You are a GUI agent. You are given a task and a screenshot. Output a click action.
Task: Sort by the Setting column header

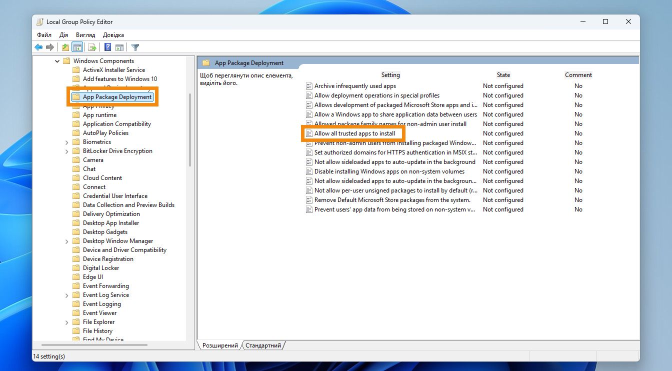[x=390, y=75]
